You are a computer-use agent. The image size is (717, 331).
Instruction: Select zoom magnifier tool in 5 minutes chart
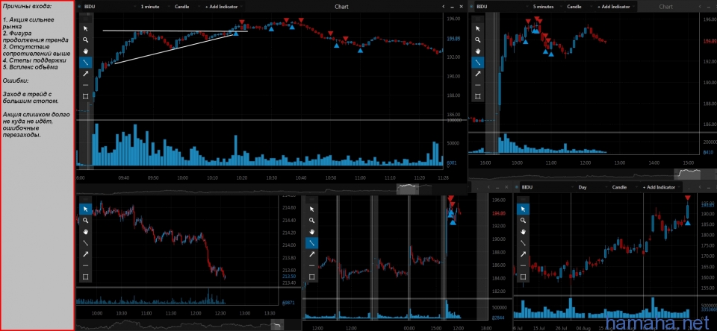pos(478,40)
